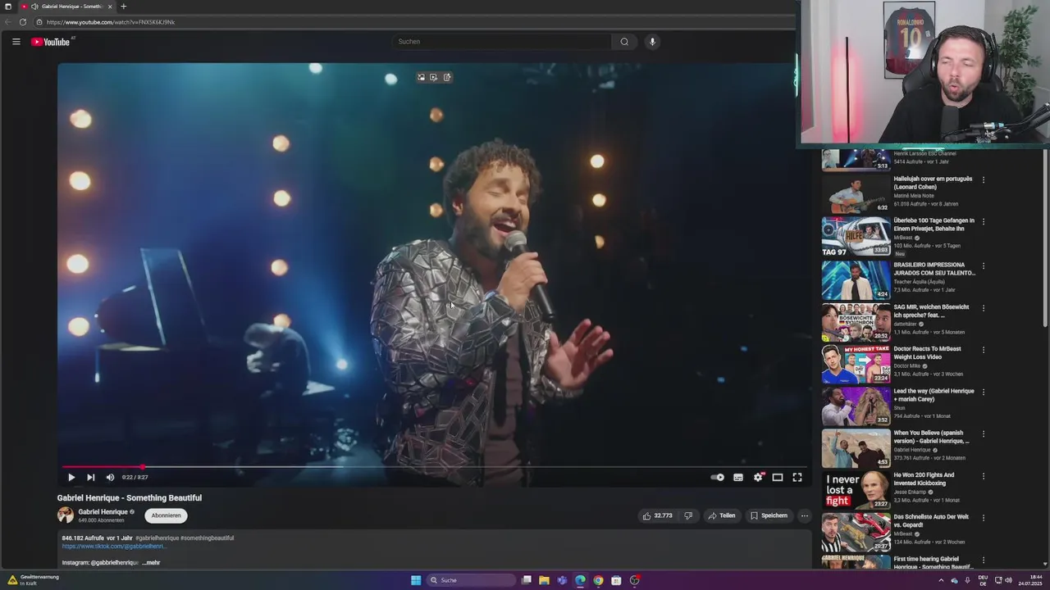
Task: Open options for SAG MIR Bösewicht video
Action: (984, 308)
